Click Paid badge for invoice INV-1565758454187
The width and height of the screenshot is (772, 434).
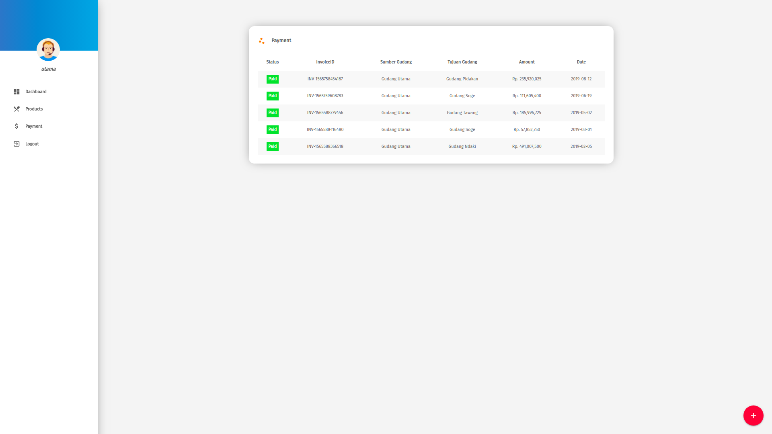coord(273,79)
